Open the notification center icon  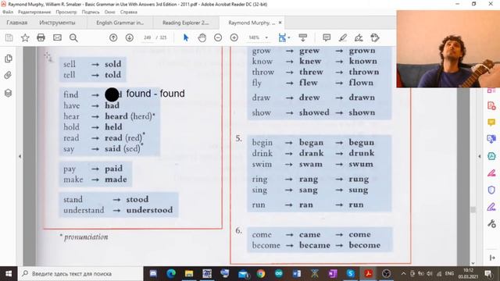(x=488, y=274)
